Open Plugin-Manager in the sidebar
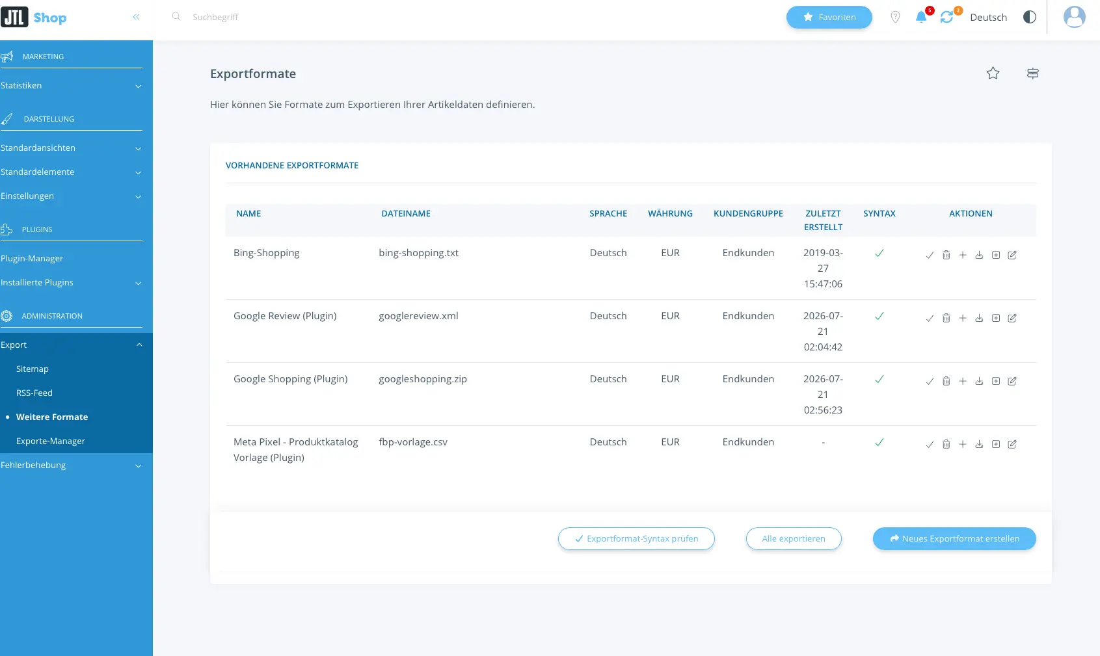Viewport: 1100px width, 656px height. 32,259
